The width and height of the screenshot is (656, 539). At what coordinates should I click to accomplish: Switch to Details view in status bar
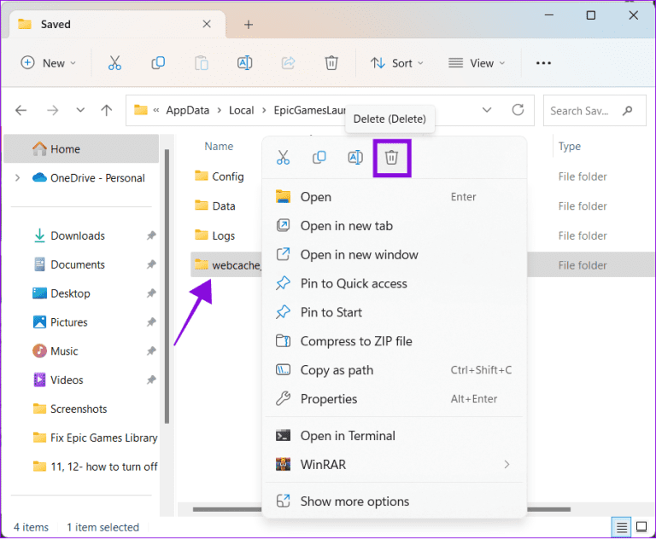[623, 527]
